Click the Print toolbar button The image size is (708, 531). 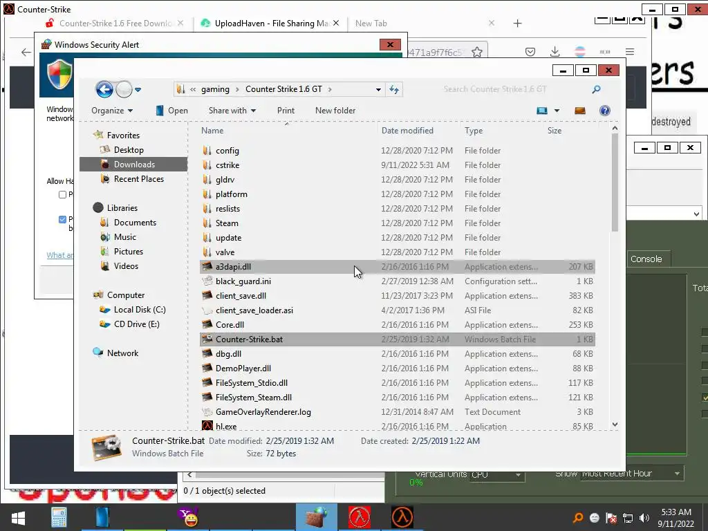pos(286,111)
